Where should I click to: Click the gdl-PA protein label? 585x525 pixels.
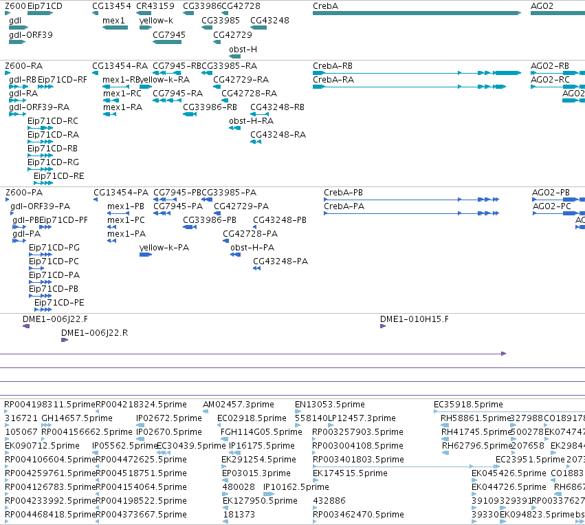[x=27, y=234]
